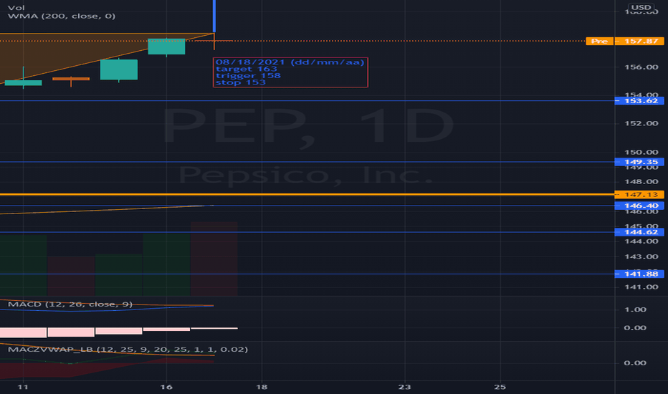Select the Vol indicator label

click(16, 8)
